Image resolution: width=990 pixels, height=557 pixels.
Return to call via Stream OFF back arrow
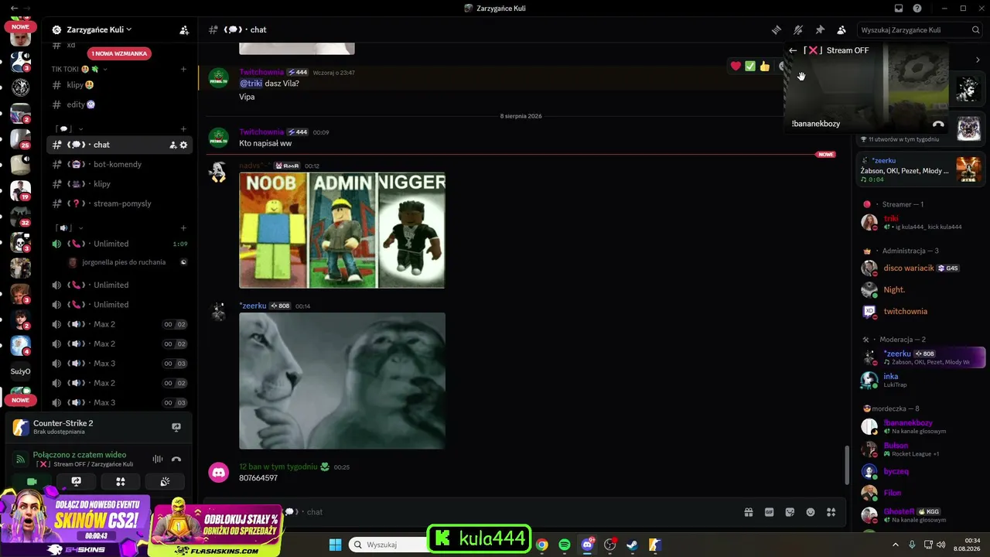pyautogui.click(x=793, y=50)
